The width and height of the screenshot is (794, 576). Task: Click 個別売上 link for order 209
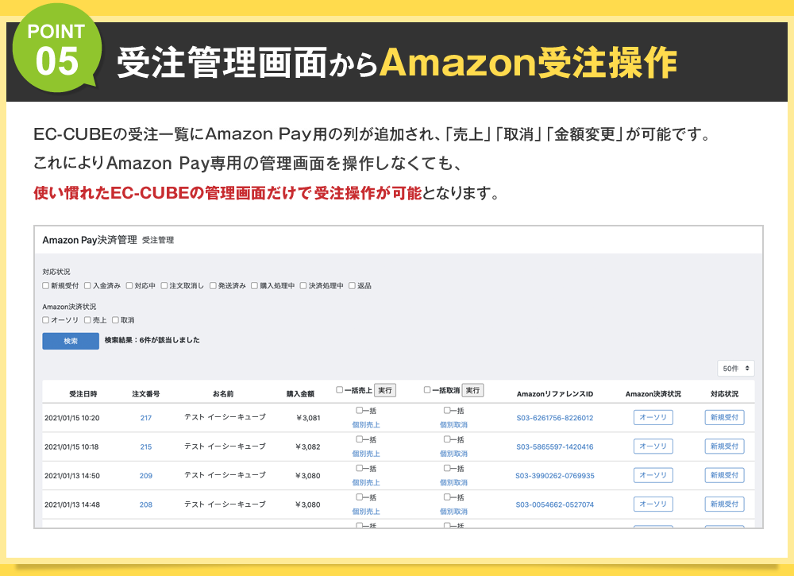[366, 483]
